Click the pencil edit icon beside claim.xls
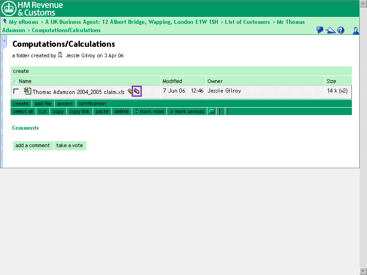367x275 pixels. [x=130, y=91]
